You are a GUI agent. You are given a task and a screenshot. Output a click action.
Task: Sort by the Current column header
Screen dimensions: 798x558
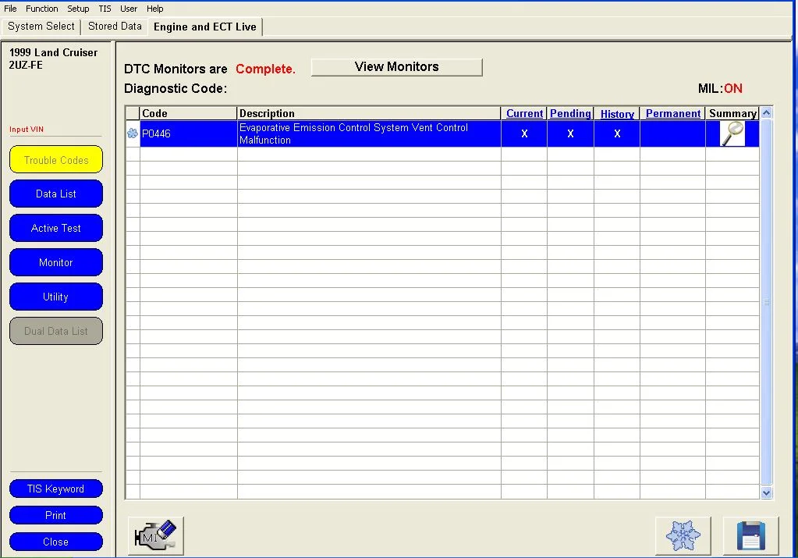click(524, 113)
